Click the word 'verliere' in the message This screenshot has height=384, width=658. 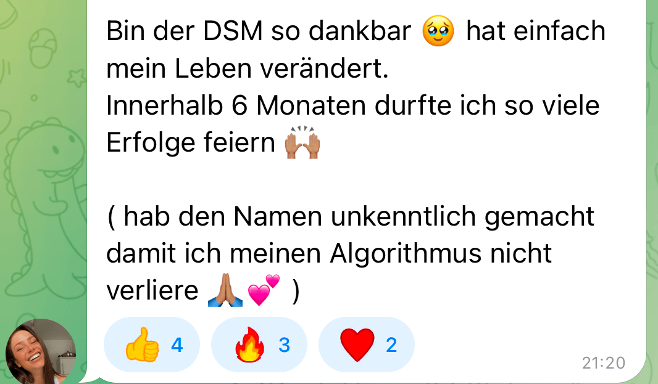[x=152, y=290]
